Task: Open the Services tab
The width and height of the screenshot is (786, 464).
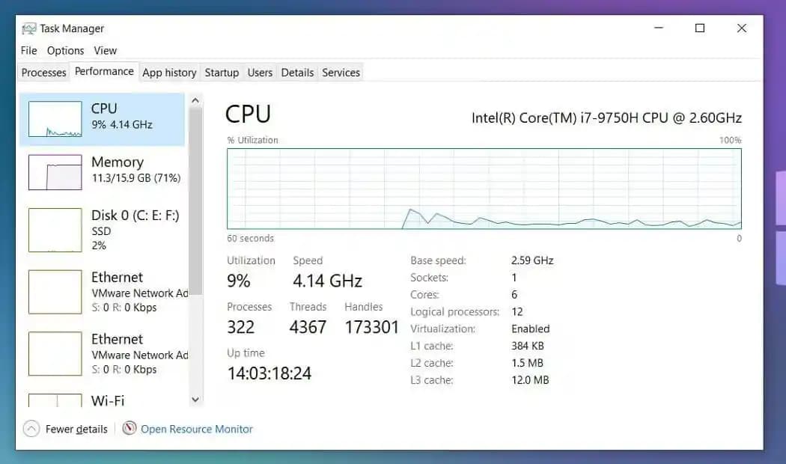Action: (341, 72)
